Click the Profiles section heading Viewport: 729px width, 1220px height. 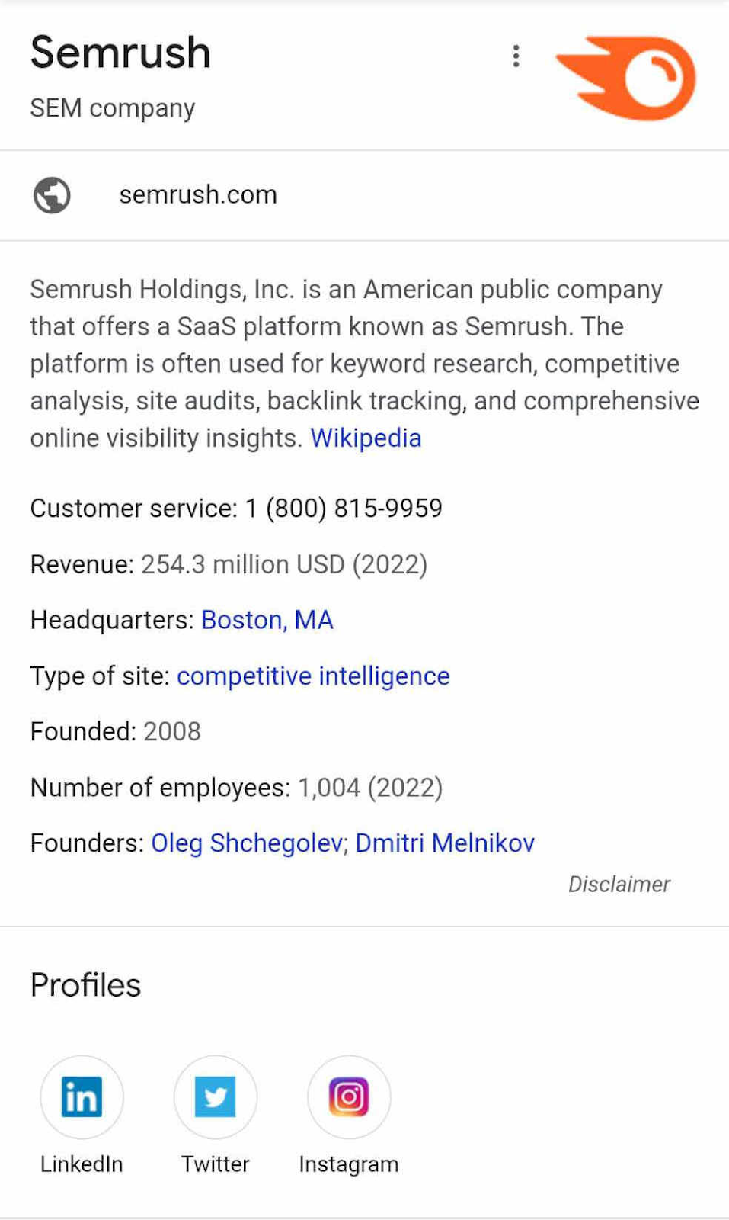pos(85,984)
